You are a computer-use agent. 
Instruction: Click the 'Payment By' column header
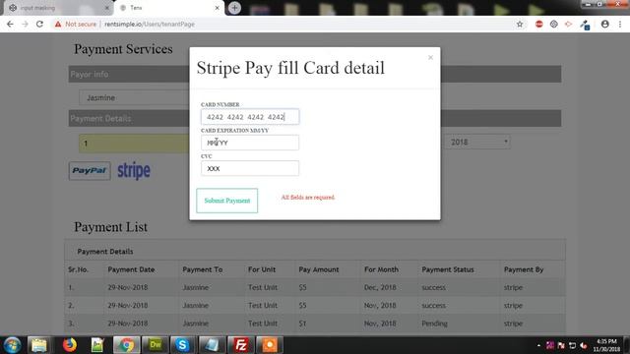pyautogui.click(x=524, y=269)
